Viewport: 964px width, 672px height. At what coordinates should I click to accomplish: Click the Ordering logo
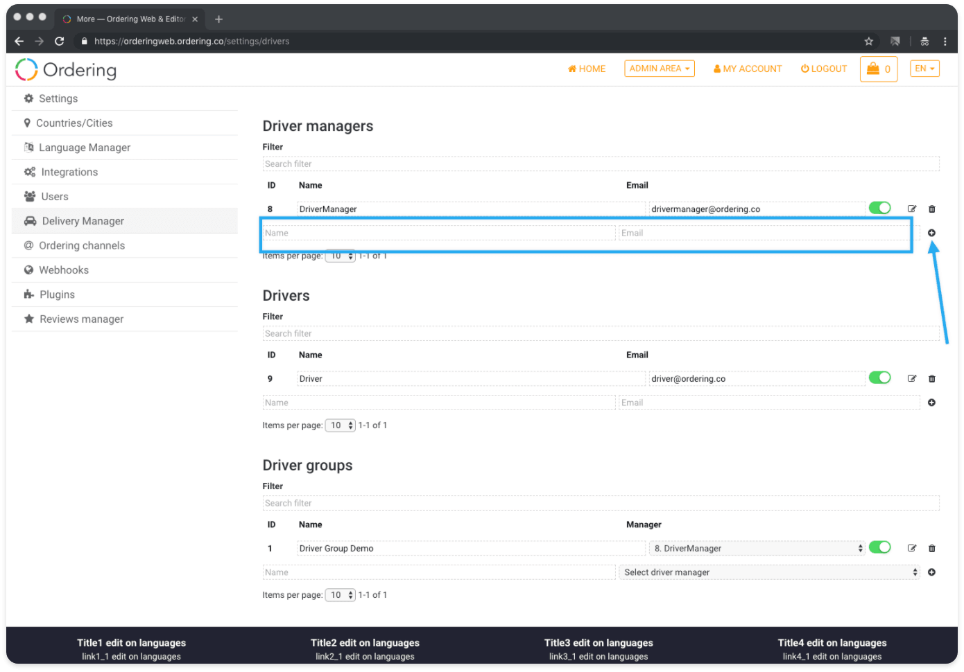[66, 69]
